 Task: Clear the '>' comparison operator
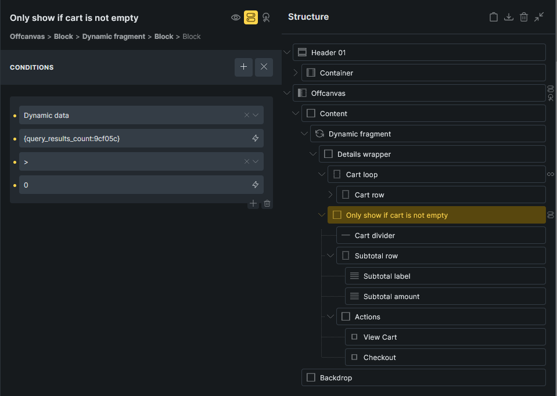246,161
